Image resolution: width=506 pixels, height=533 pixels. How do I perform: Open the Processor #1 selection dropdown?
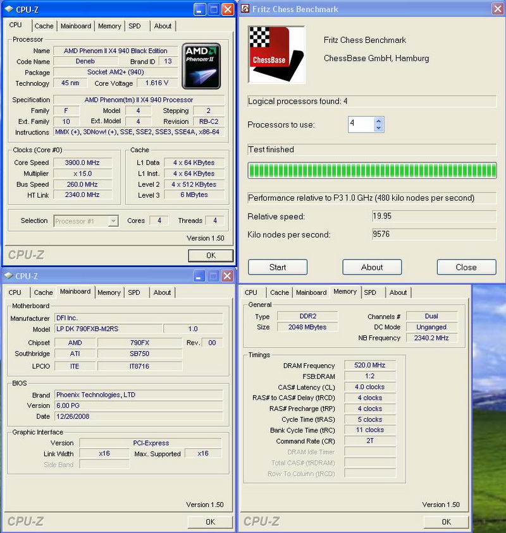(113, 221)
